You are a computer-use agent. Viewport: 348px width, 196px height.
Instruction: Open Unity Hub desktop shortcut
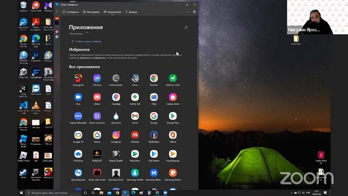23,73
